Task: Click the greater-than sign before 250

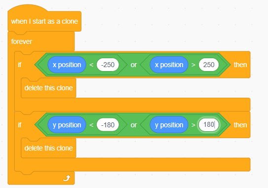Action: (193, 65)
